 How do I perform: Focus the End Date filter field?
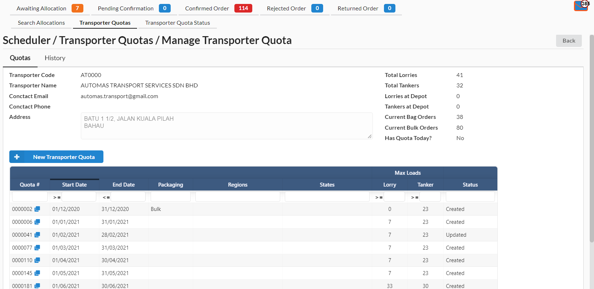[x=128, y=197]
